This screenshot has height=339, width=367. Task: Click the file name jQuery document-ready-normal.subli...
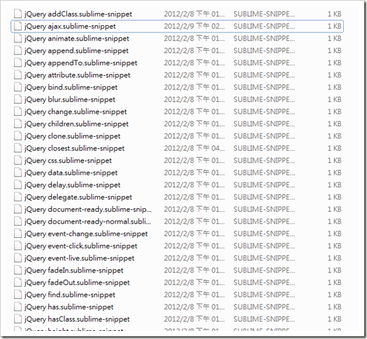coord(88,221)
